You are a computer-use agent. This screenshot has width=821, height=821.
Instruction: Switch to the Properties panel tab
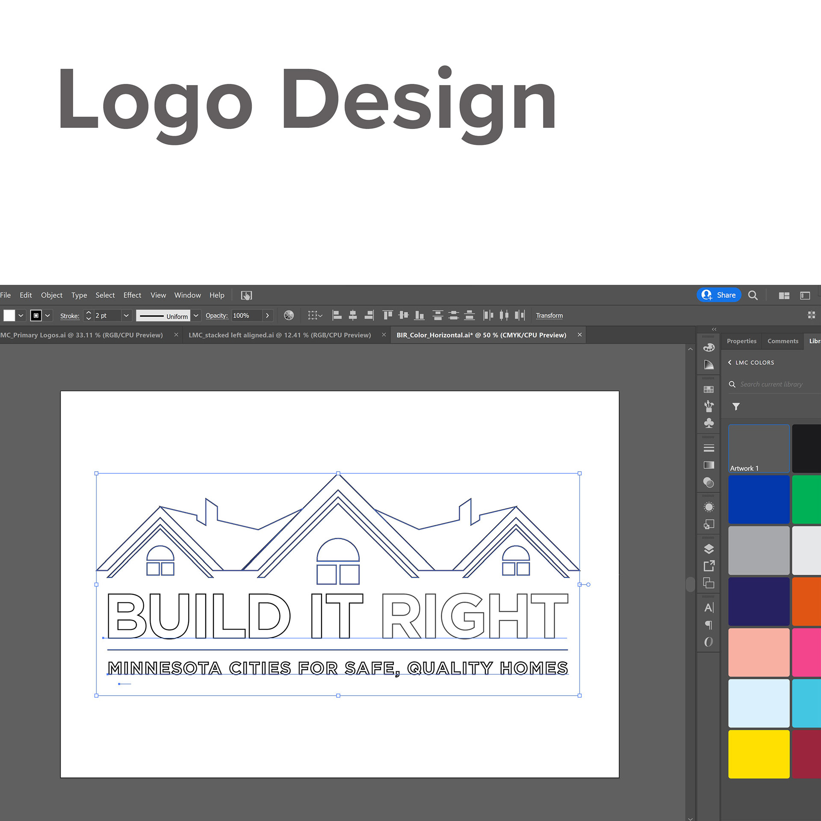pos(741,341)
